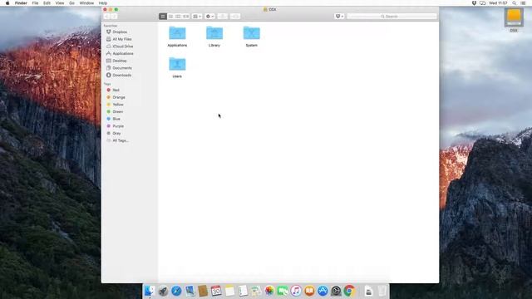Image resolution: width=532 pixels, height=299 pixels.
Task: Open the Go menu
Action: (71, 3)
